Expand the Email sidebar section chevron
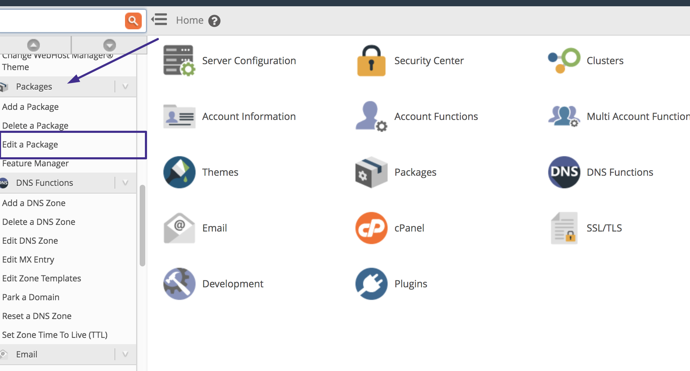This screenshot has width=690, height=371. tap(125, 354)
